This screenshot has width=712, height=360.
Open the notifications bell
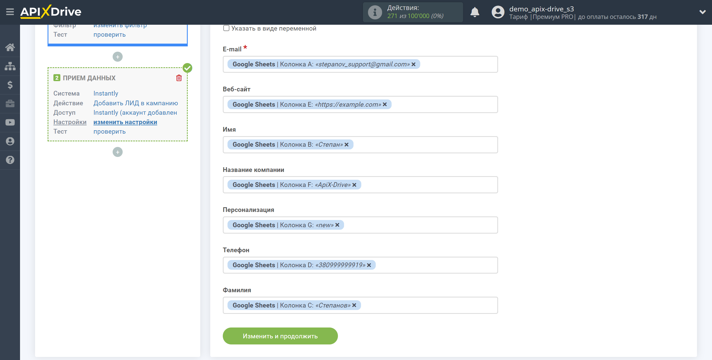475,12
